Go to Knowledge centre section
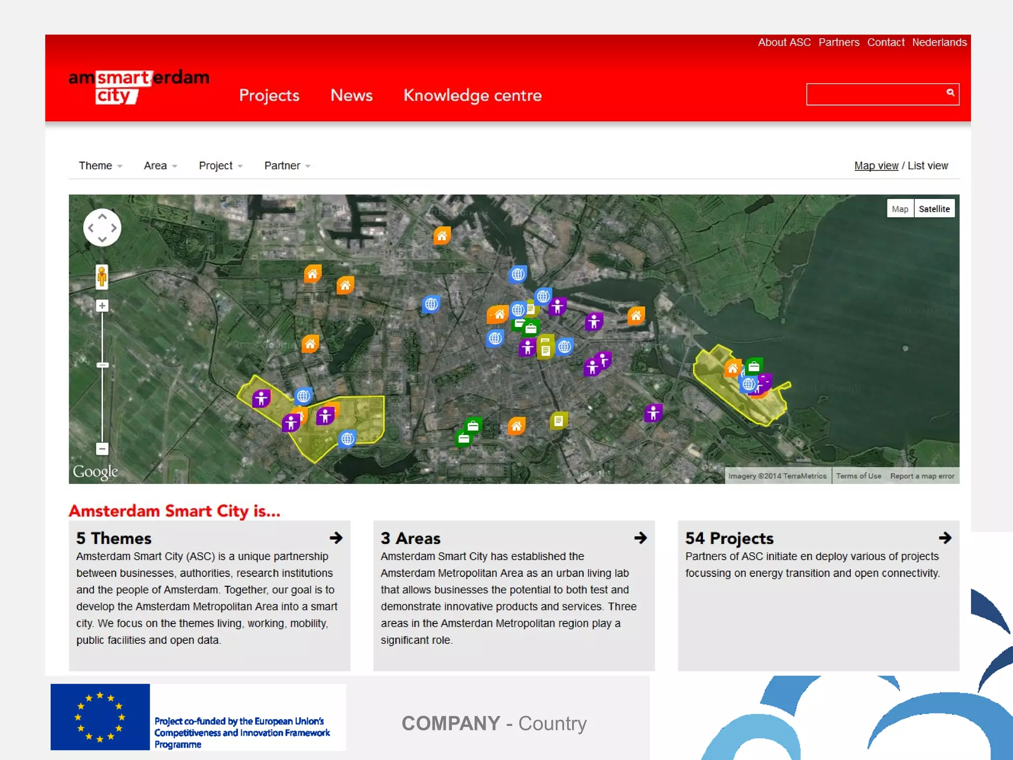The width and height of the screenshot is (1013, 760). point(472,95)
